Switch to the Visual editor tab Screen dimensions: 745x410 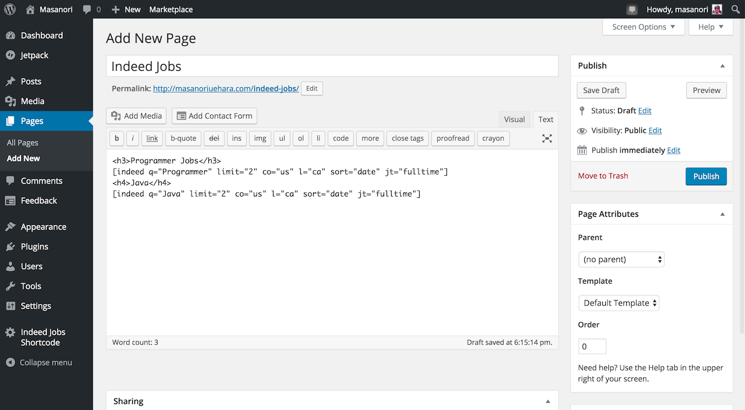point(514,119)
